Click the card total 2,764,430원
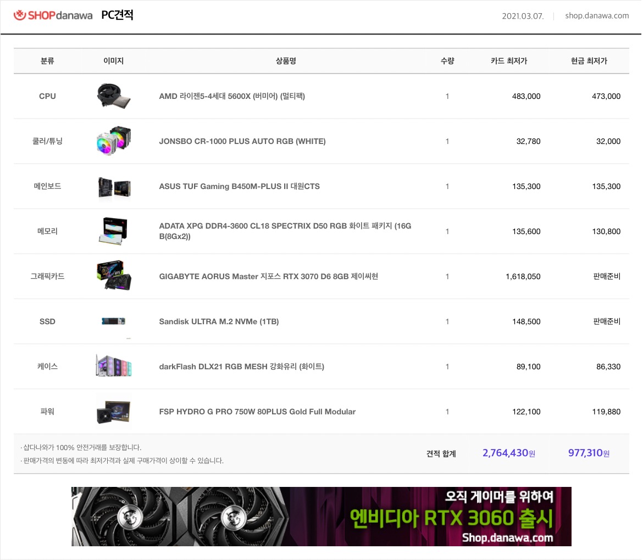 click(508, 453)
